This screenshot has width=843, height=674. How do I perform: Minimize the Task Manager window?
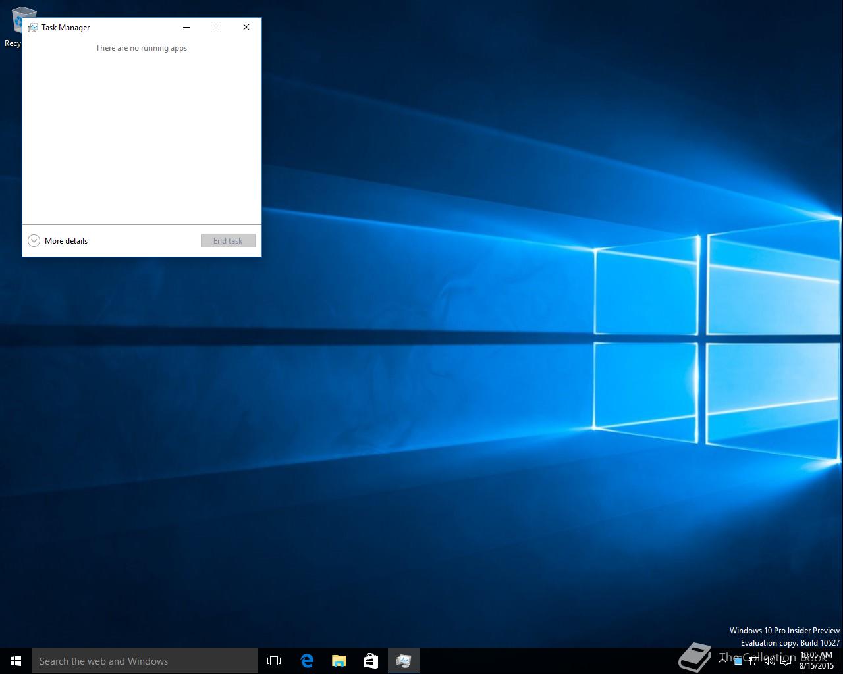point(186,27)
